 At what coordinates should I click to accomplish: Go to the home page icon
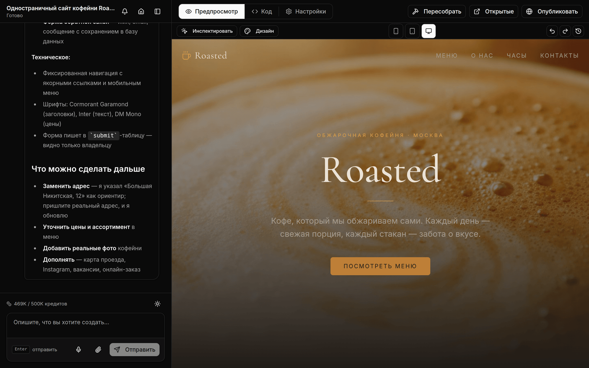tap(141, 11)
